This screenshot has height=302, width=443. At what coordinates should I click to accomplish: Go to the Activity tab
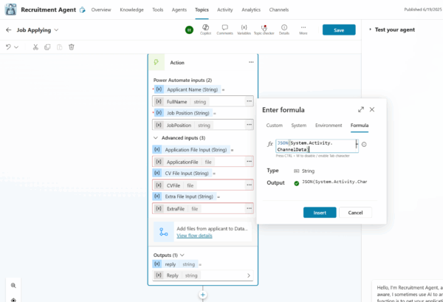225,10
